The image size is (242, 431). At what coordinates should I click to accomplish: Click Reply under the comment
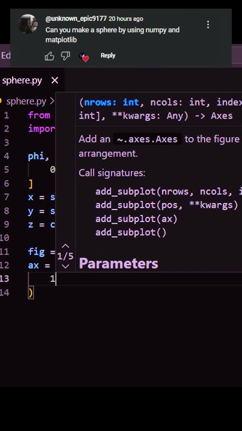click(108, 56)
